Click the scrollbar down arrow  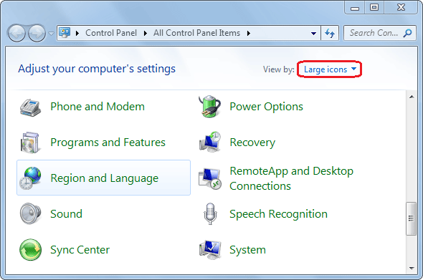point(412,268)
